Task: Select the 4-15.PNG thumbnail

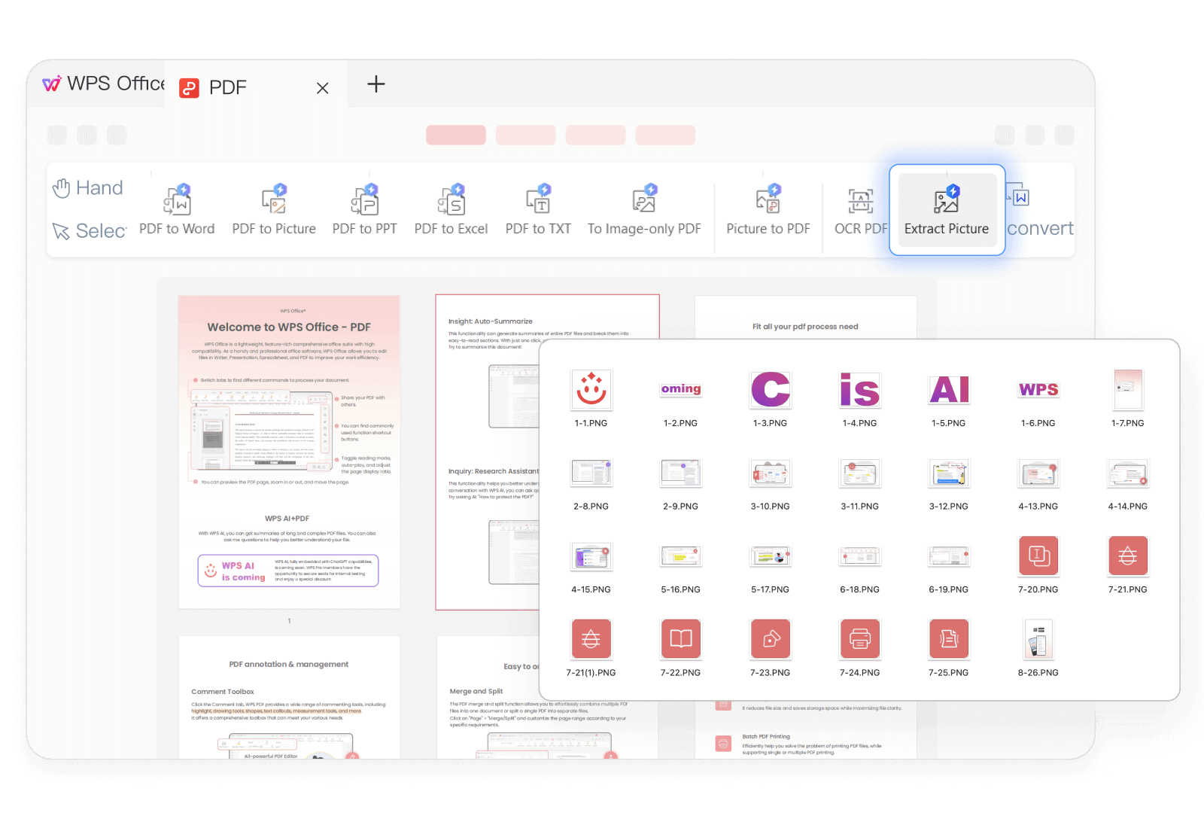Action: [591, 556]
